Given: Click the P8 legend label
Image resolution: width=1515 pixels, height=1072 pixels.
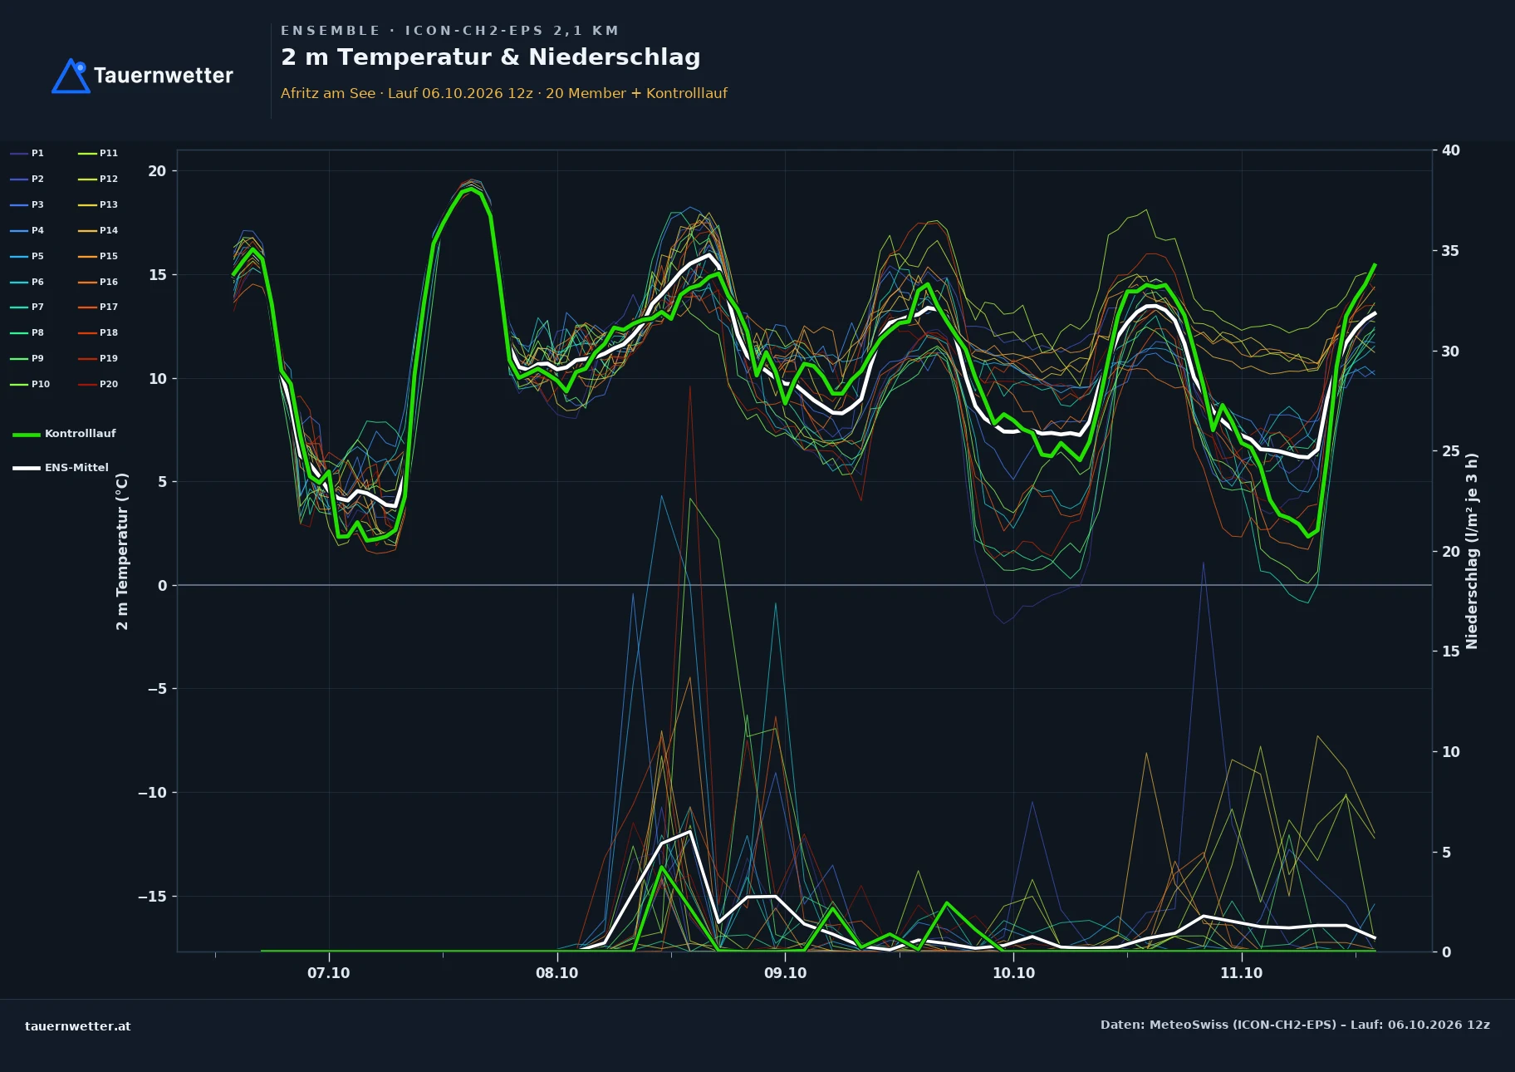Looking at the screenshot, I should [37, 332].
